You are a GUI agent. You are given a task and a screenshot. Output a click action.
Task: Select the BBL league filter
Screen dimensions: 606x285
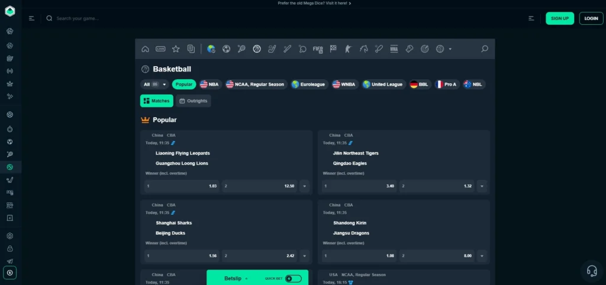tap(420, 84)
